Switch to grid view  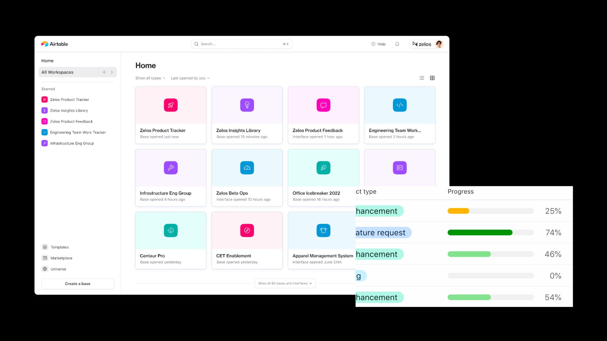click(x=432, y=78)
